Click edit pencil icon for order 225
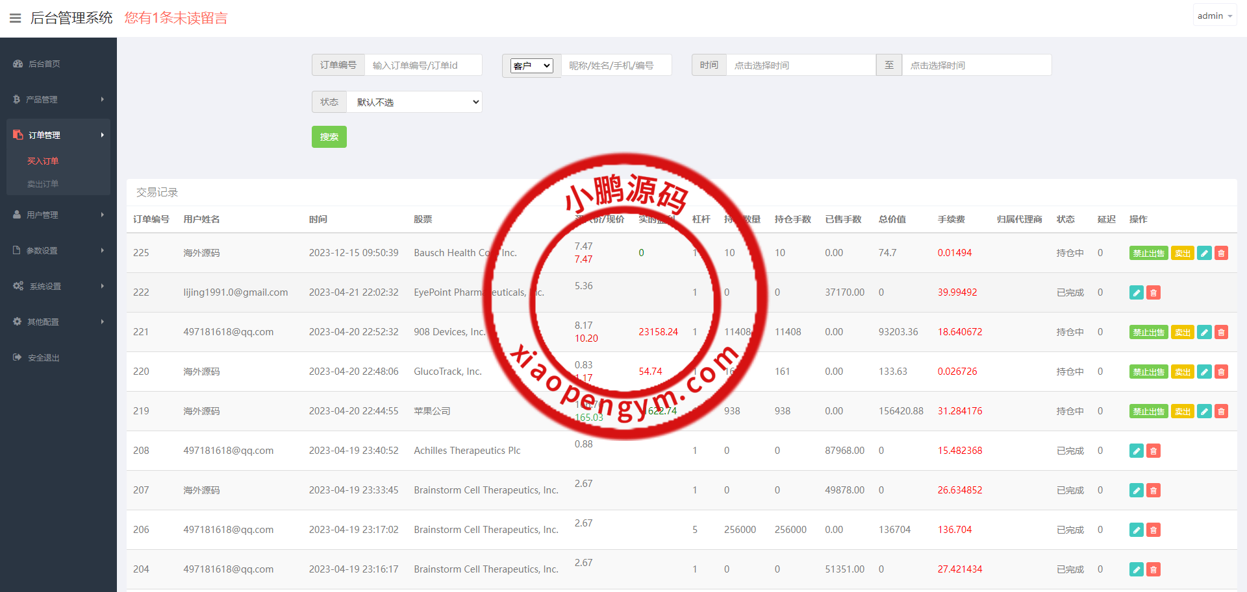1247x592 pixels. point(1203,254)
